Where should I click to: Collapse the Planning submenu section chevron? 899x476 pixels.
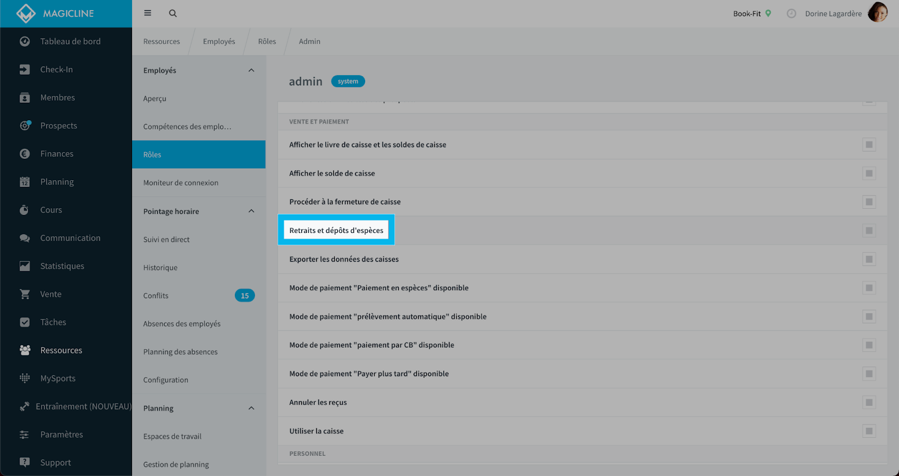[251, 408]
